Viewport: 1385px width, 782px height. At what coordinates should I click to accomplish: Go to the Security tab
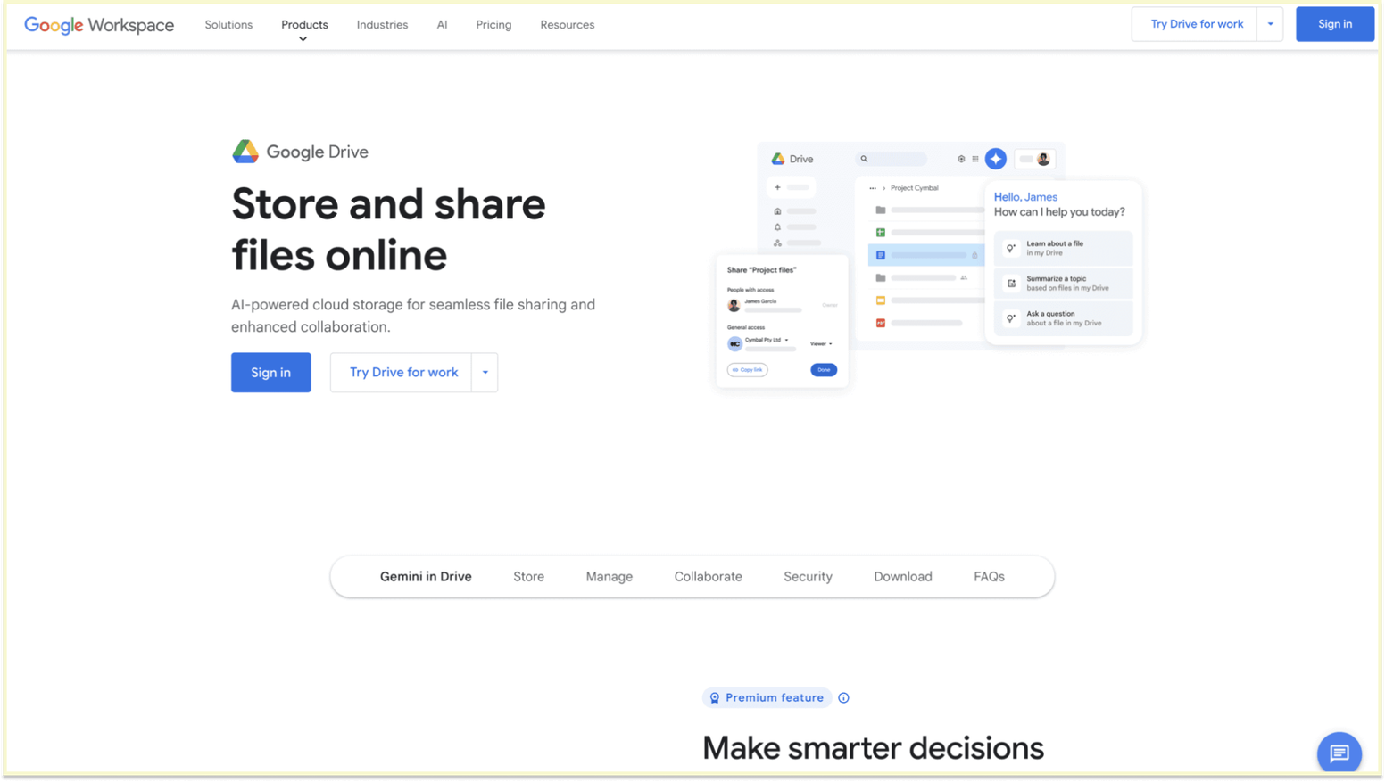(808, 577)
